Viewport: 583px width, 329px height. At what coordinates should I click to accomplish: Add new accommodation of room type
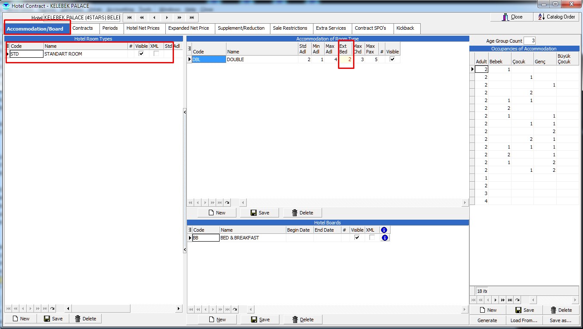pos(217,213)
